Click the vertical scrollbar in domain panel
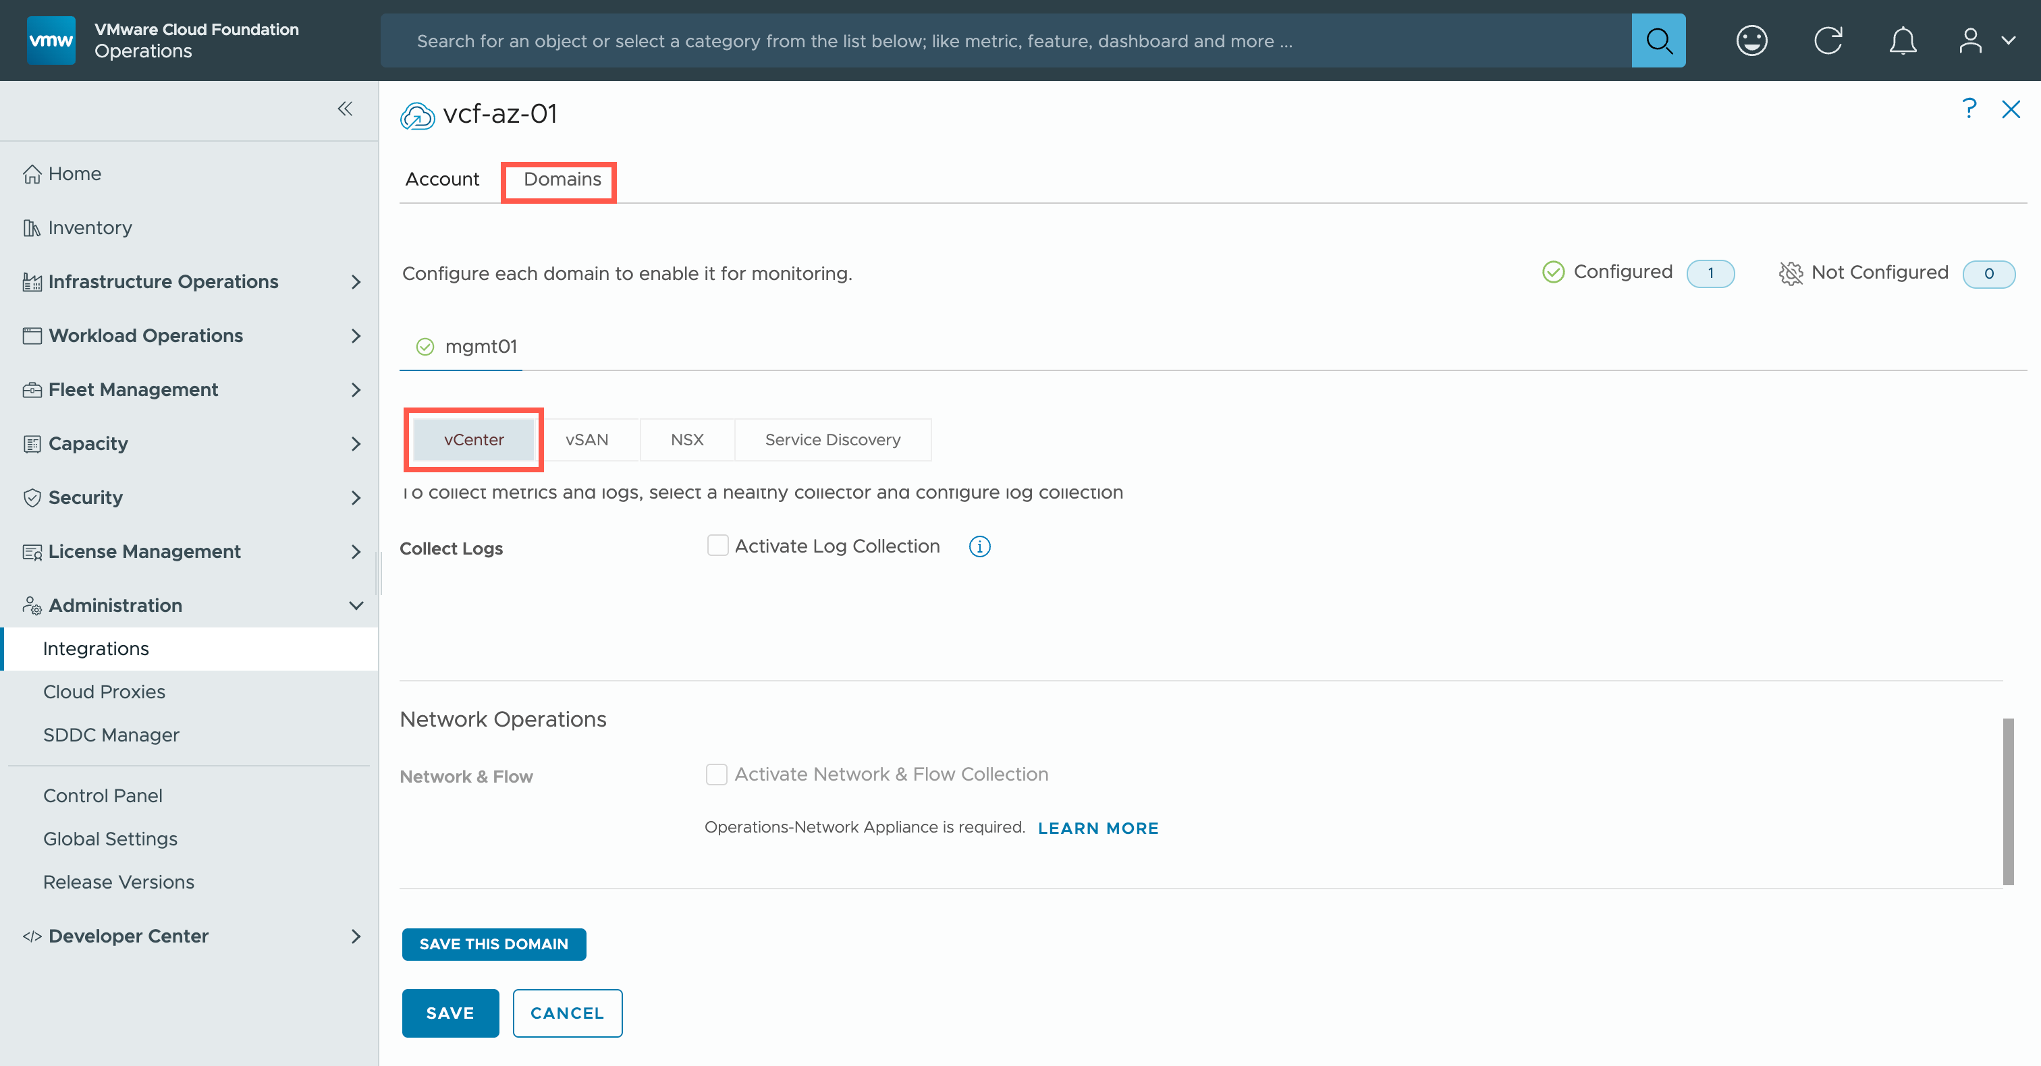 pos(2008,800)
